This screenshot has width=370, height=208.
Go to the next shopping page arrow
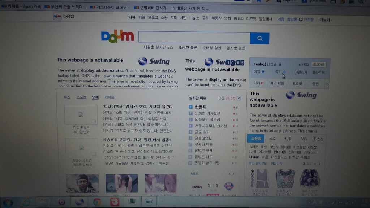point(320,164)
